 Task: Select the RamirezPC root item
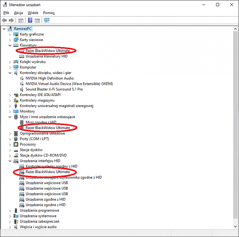click(x=23, y=29)
